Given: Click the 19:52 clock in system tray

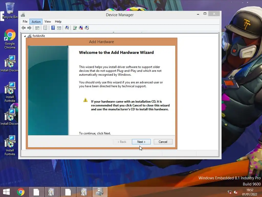Looking at the screenshot, I should 250,190.
